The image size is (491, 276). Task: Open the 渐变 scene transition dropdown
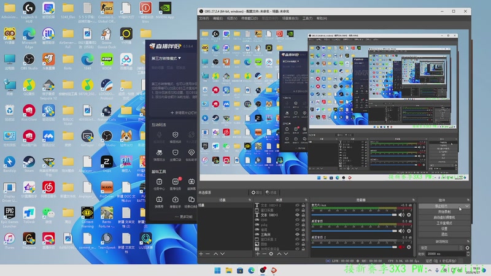(x=441, y=248)
